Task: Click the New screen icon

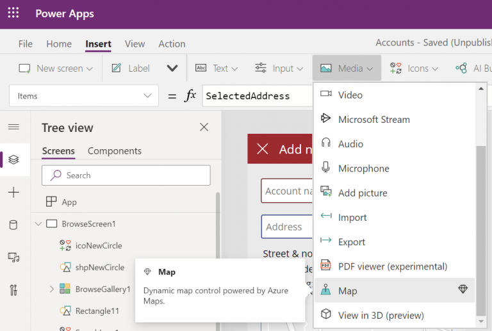Action: pyautogui.click(x=24, y=69)
